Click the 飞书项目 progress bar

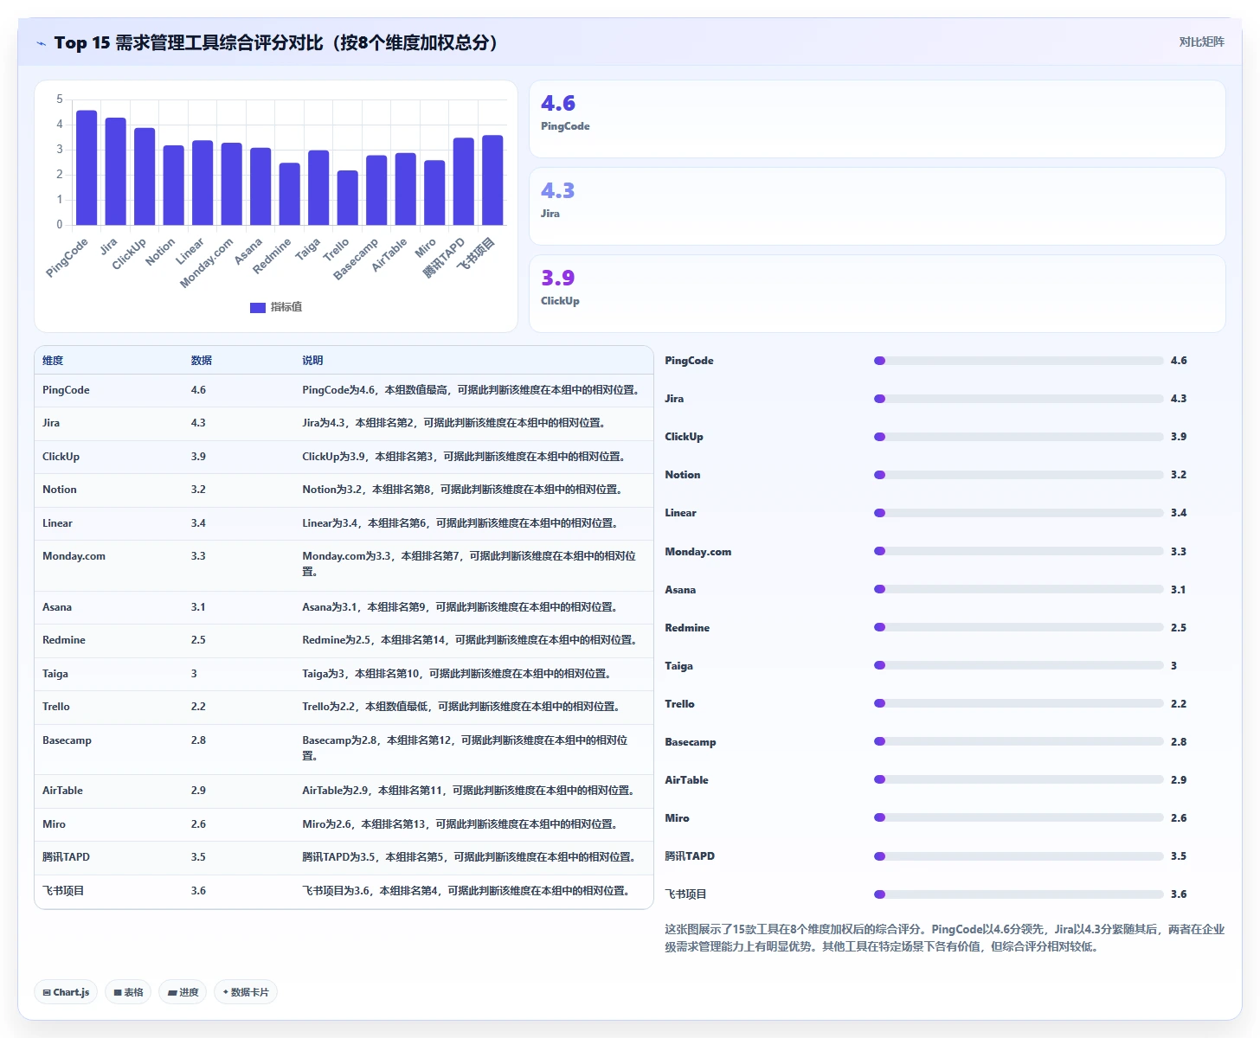point(1019,894)
